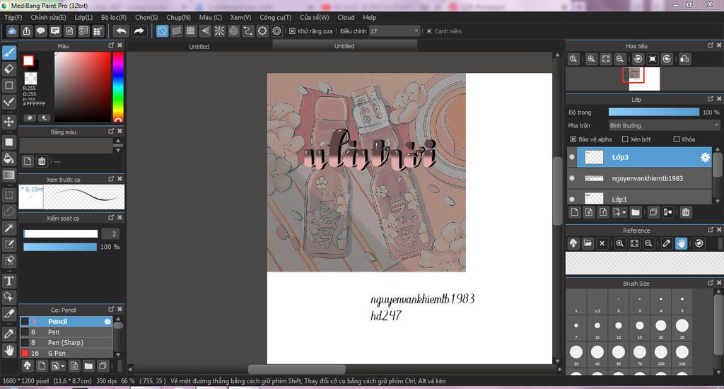Enable the radial snap guide

point(219,31)
